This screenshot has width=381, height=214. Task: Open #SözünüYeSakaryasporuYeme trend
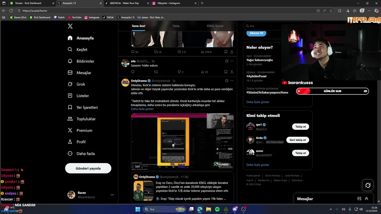[267, 92]
